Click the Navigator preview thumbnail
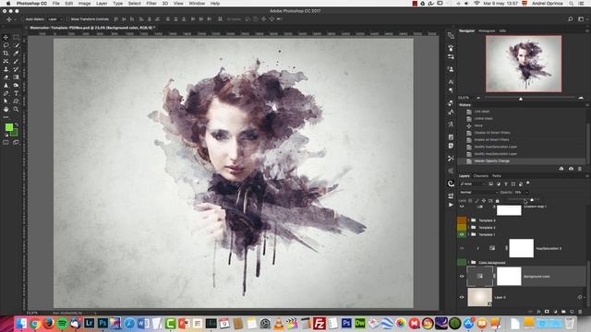 [x=524, y=64]
